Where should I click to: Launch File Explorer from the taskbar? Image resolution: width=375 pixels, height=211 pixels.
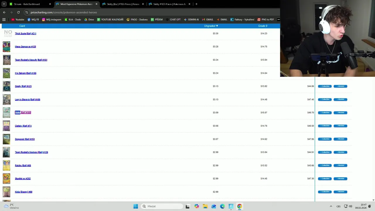tap(205, 206)
